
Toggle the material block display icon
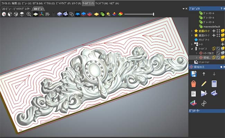pyautogui.click(x=35, y=14)
